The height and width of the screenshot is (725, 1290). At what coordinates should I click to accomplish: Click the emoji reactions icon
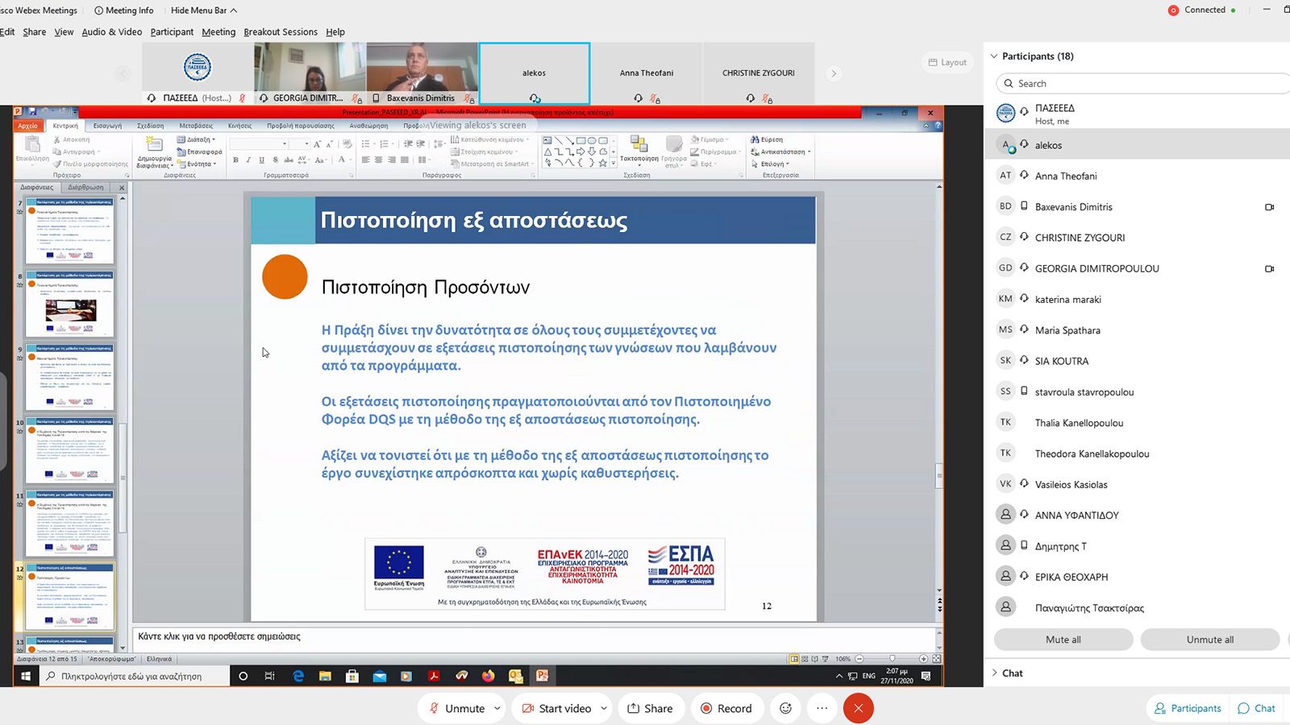click(x=785, y=708)
